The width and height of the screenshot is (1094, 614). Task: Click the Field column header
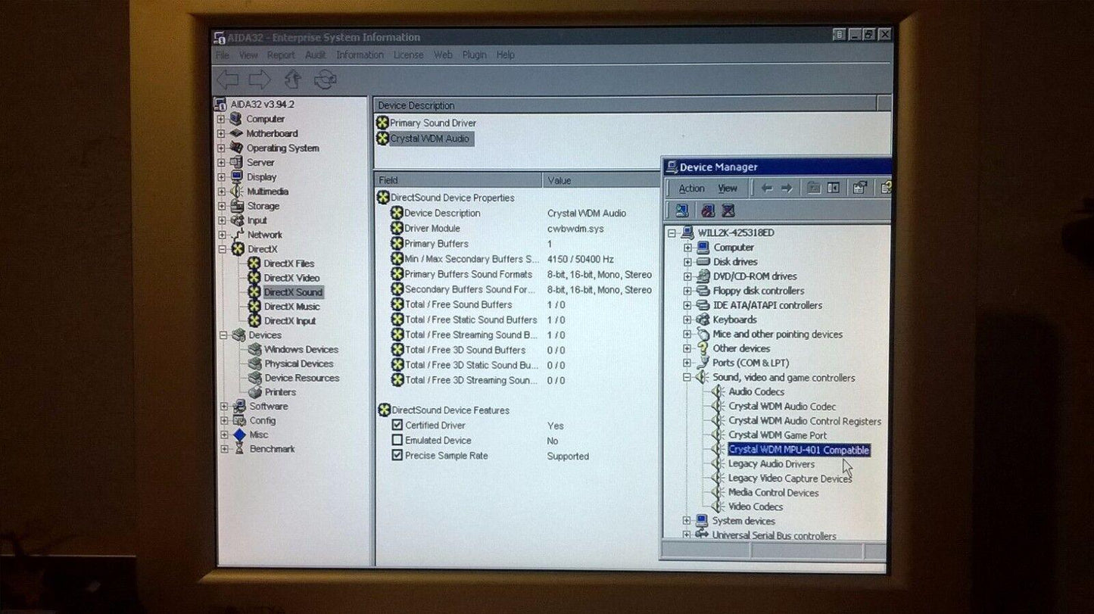pyautogui.click(x=388, y=180)
